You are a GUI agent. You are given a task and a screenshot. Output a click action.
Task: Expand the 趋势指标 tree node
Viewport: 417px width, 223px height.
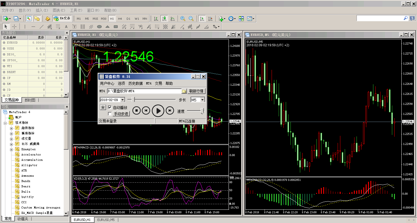pos(12,128)
